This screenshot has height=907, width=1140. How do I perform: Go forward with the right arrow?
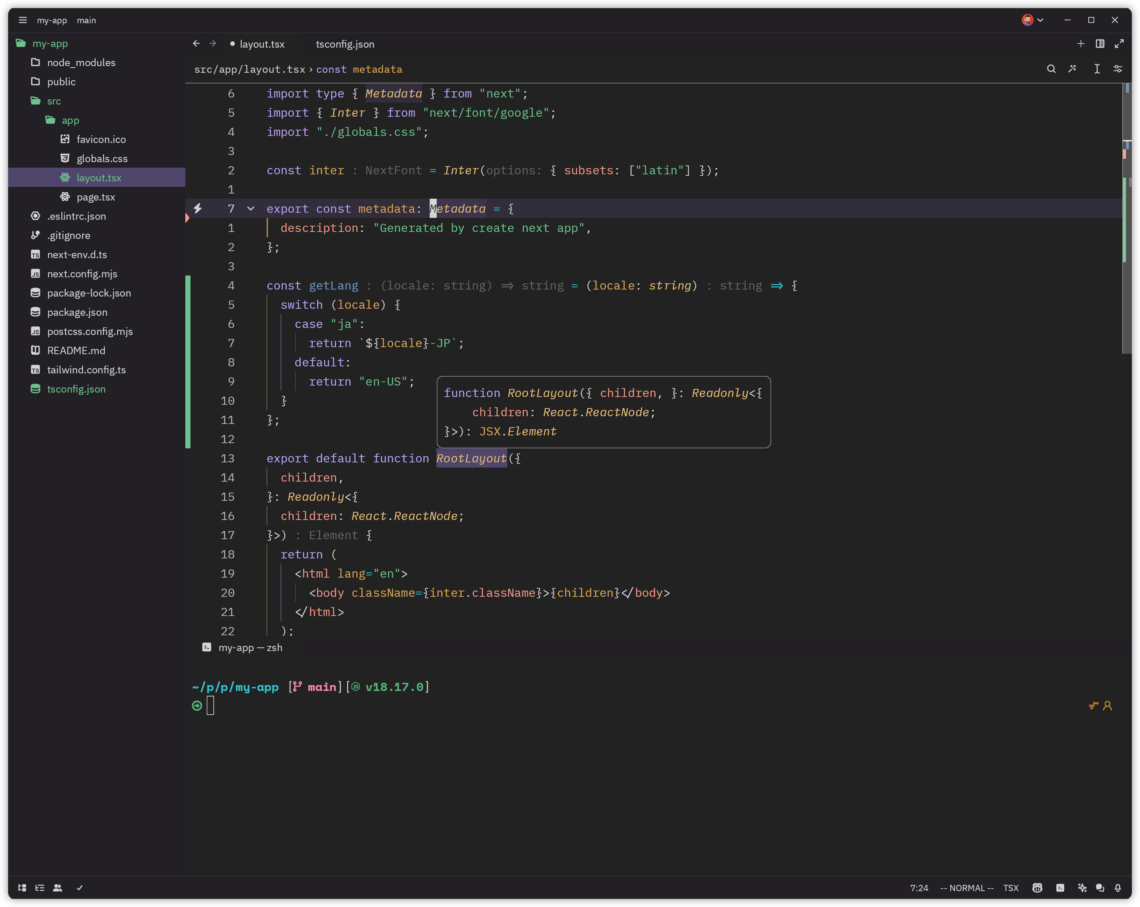click(x=213, y=43)
